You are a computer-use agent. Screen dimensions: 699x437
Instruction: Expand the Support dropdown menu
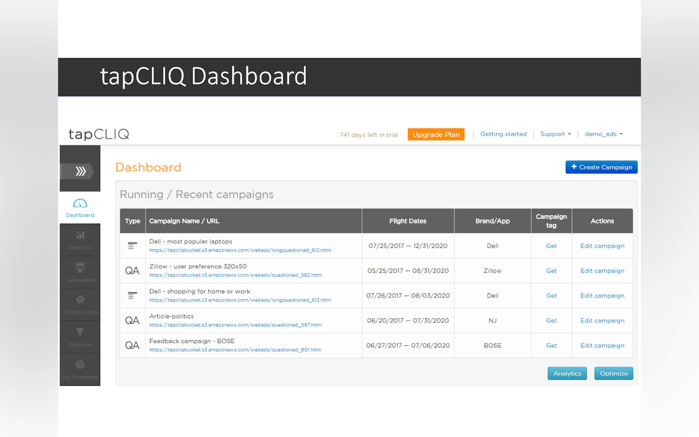[555, 134]
